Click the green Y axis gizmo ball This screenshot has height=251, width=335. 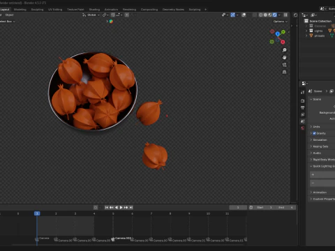pos(283,32)
